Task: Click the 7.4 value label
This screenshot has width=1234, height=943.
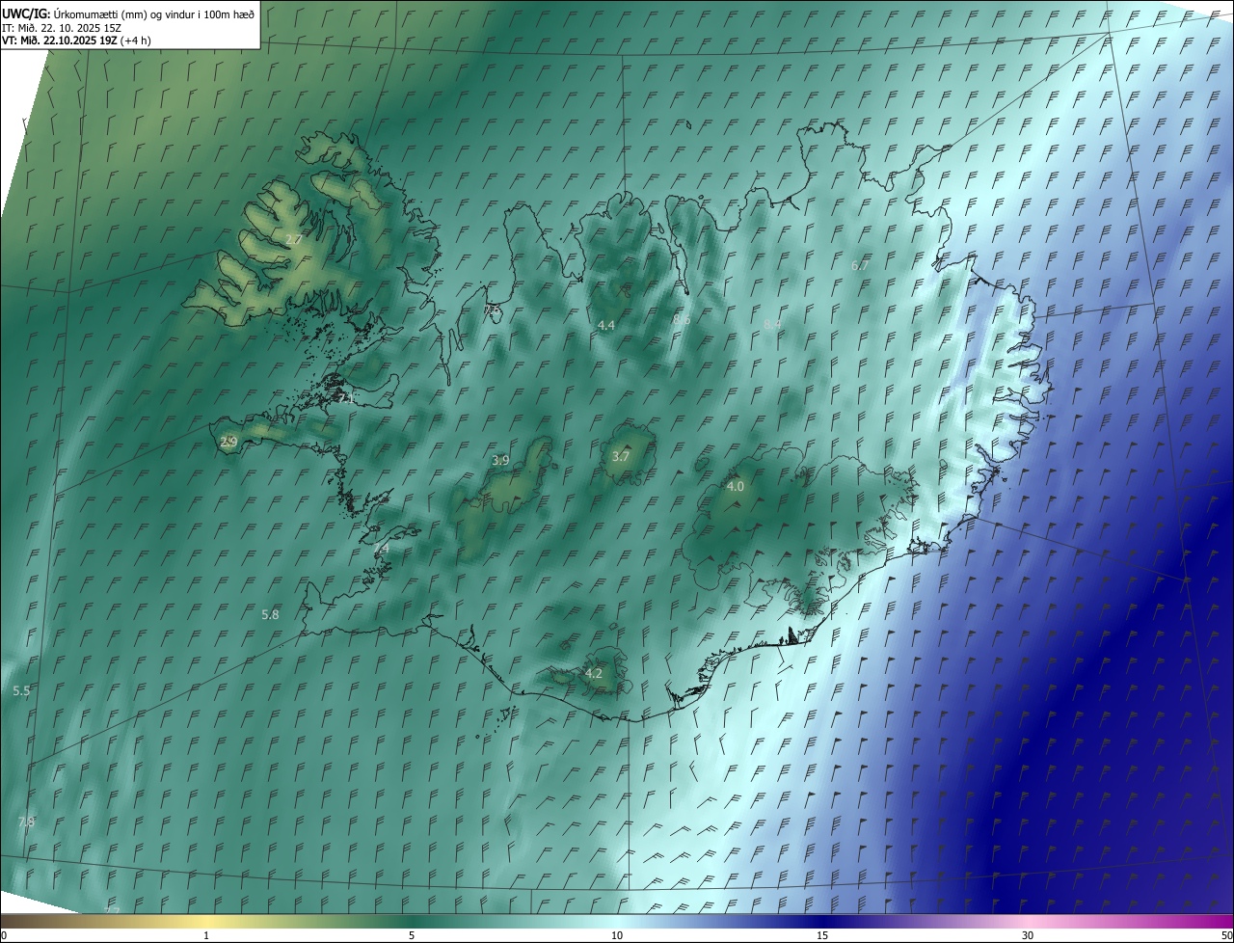Action: click(x=381, y=549)
